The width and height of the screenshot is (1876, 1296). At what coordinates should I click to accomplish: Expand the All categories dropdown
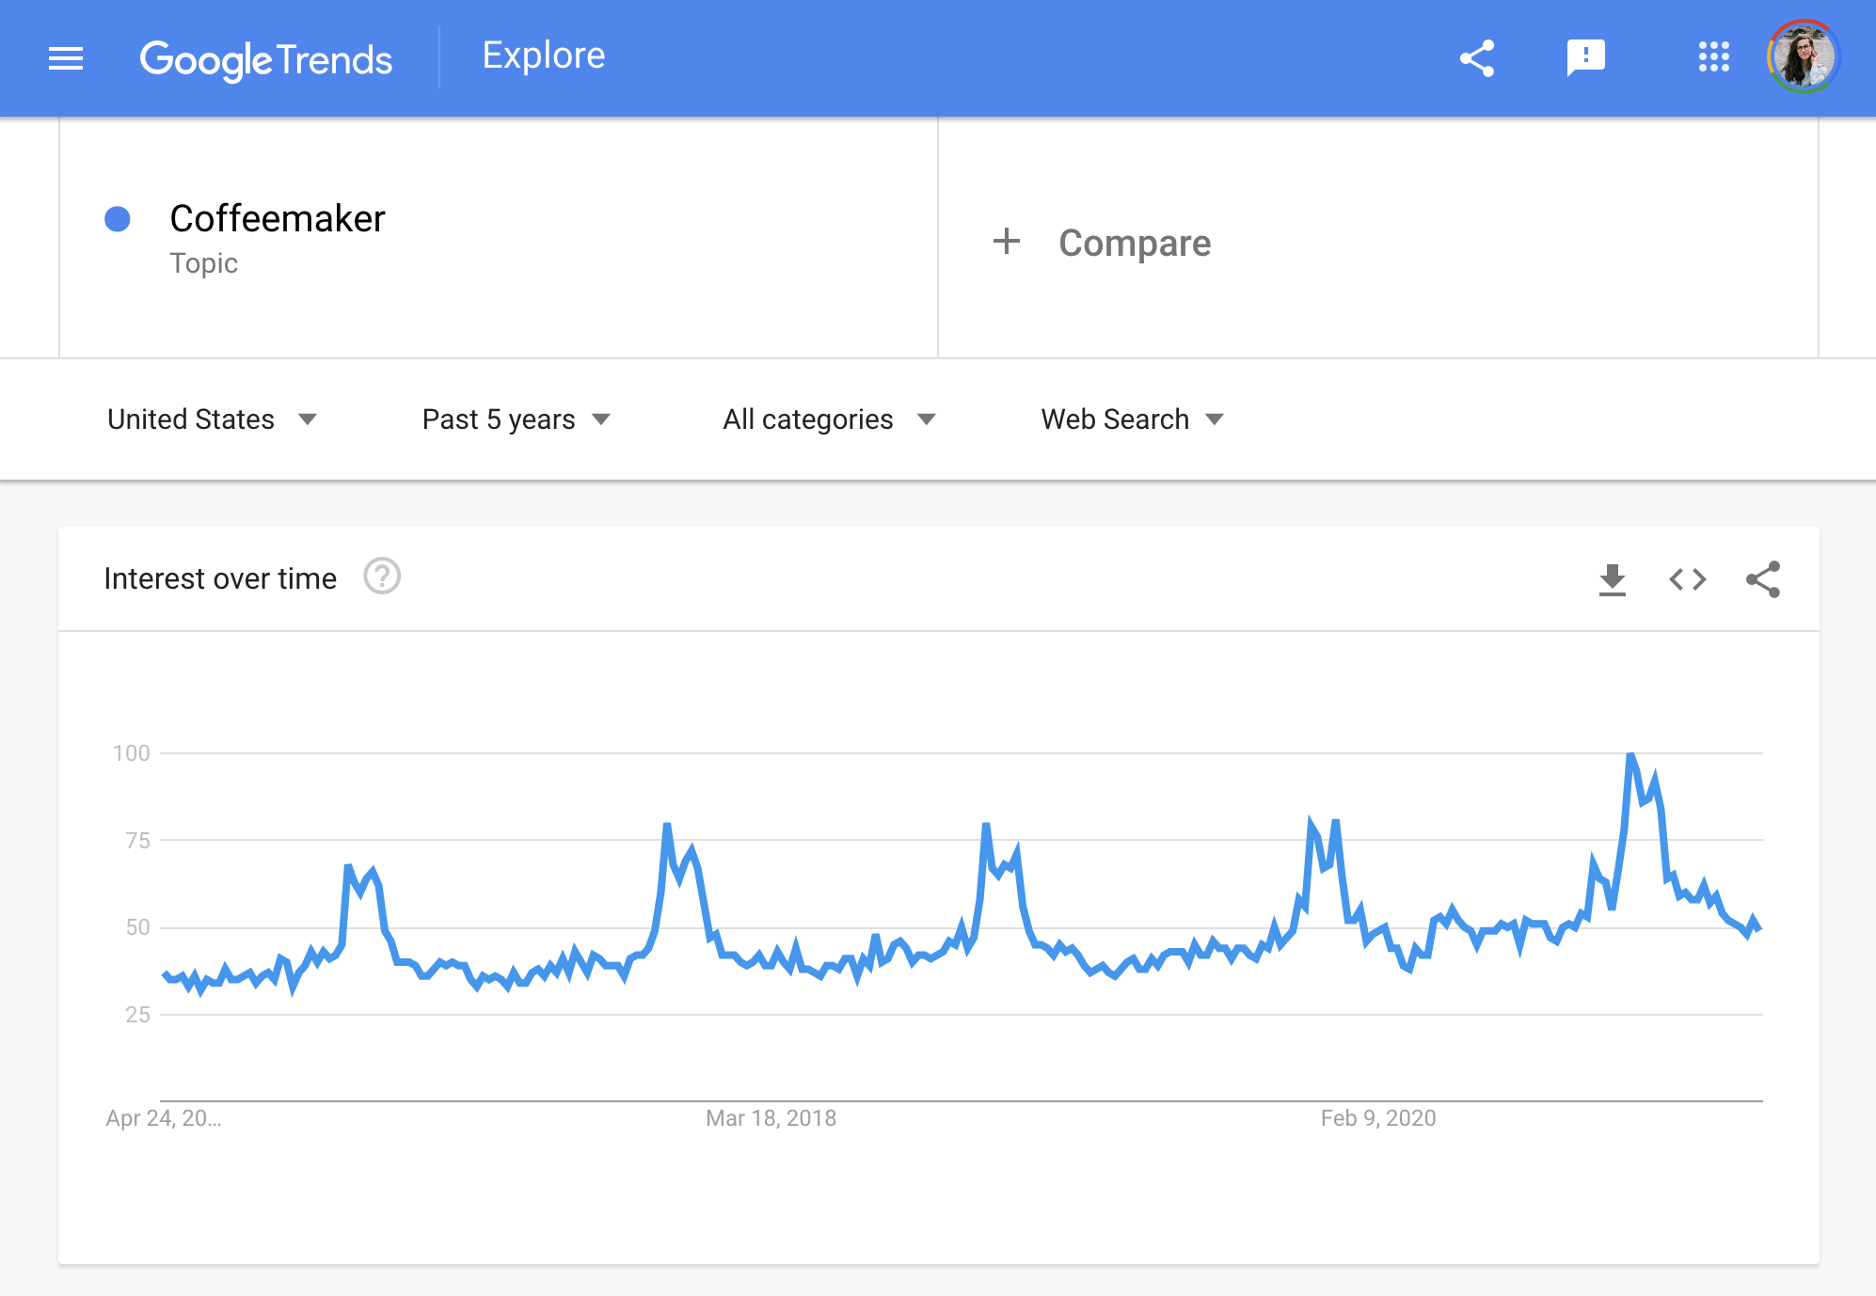(828, 419)
